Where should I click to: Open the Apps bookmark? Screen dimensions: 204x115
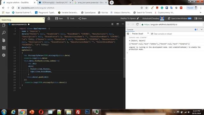point(6,13)
